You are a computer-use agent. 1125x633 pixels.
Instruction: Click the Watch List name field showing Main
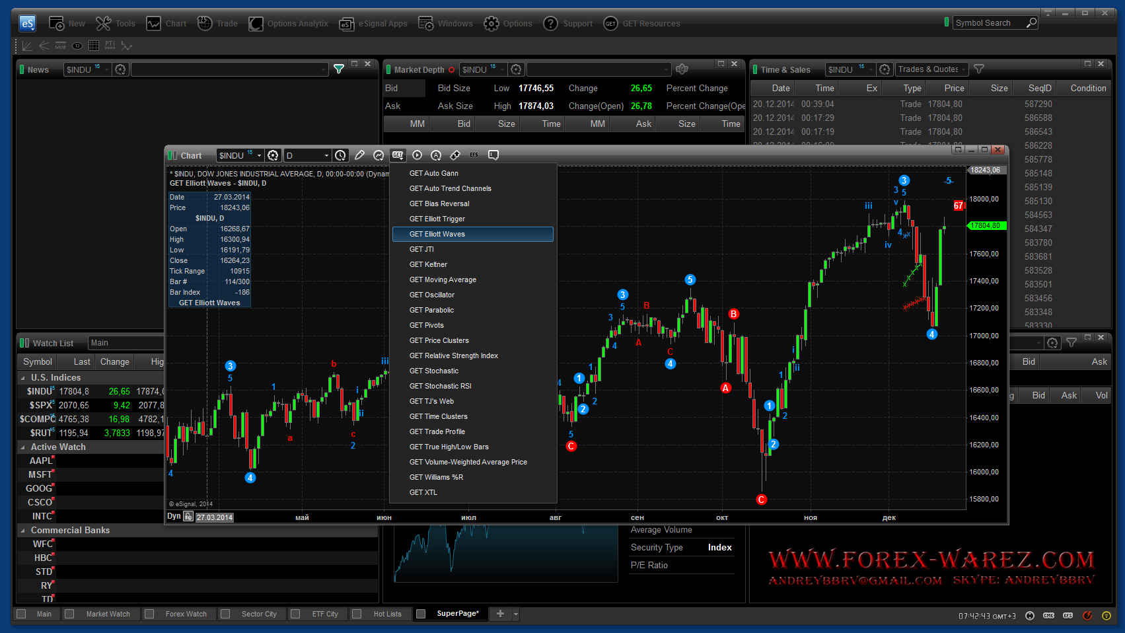tap(126, 343)
